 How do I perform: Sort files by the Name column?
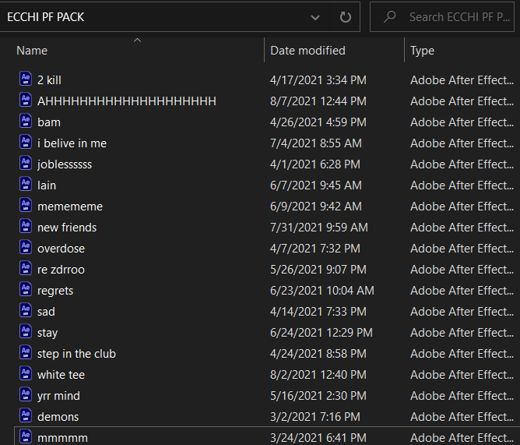[x=32, y=51]
